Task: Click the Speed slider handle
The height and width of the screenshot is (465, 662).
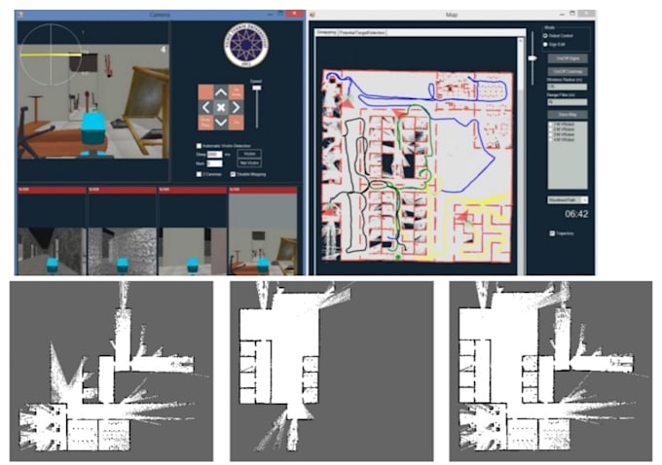Action: click(x=256, y=88)
